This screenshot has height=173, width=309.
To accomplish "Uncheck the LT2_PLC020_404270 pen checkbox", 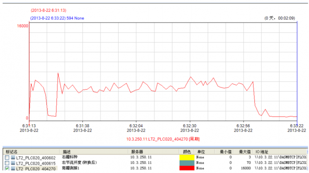I will pos(7,169).
